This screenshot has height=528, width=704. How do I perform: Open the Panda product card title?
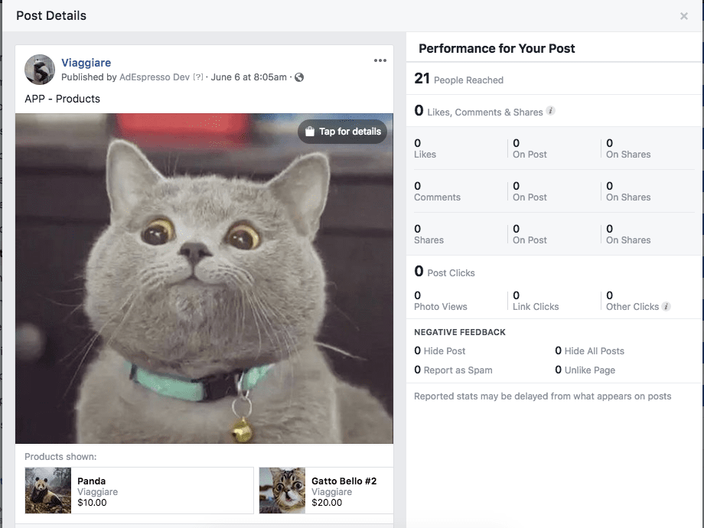pos(91,481)
